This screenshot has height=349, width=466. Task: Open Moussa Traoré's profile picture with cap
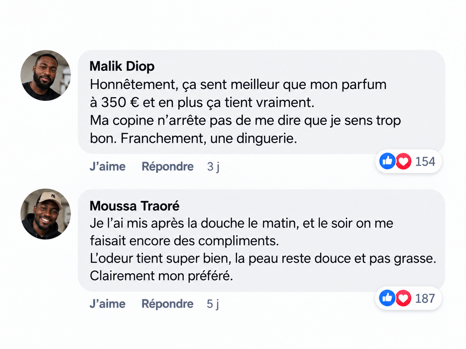tap(45, 214)
